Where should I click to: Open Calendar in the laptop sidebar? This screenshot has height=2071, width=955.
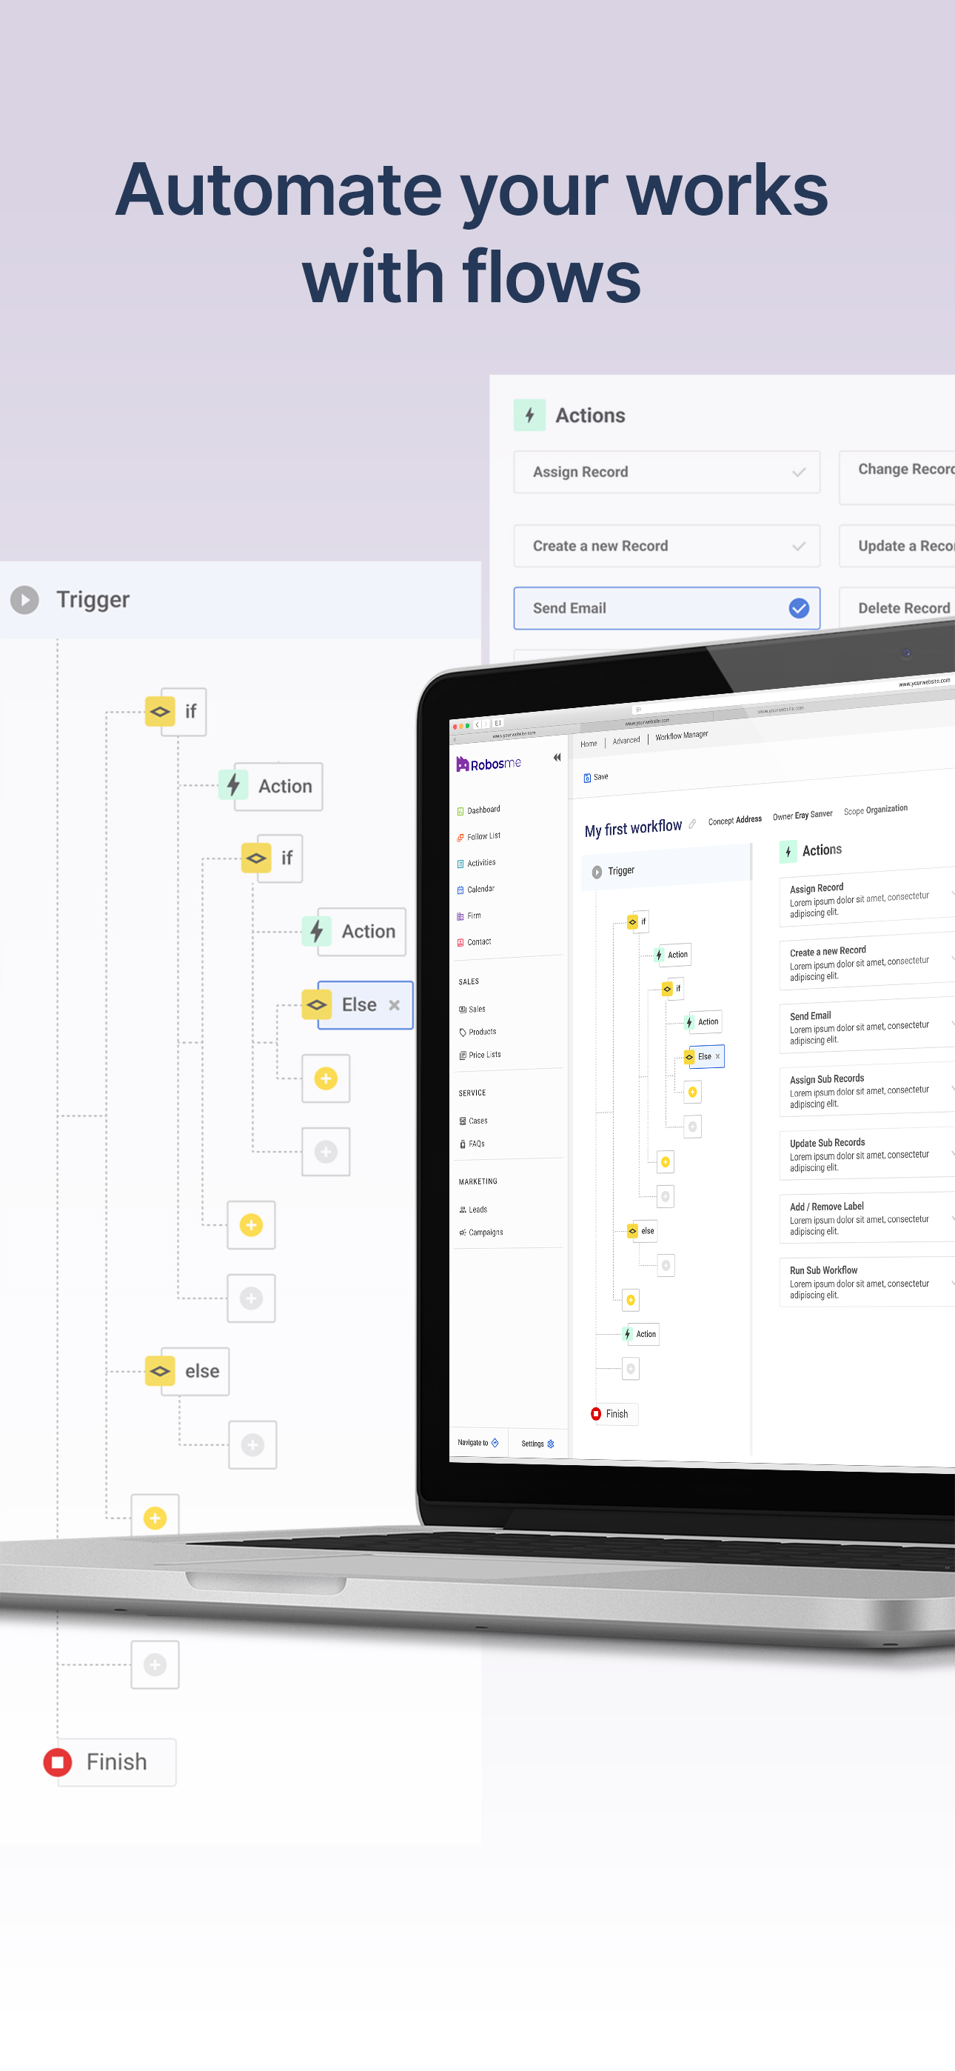(476, 889)
